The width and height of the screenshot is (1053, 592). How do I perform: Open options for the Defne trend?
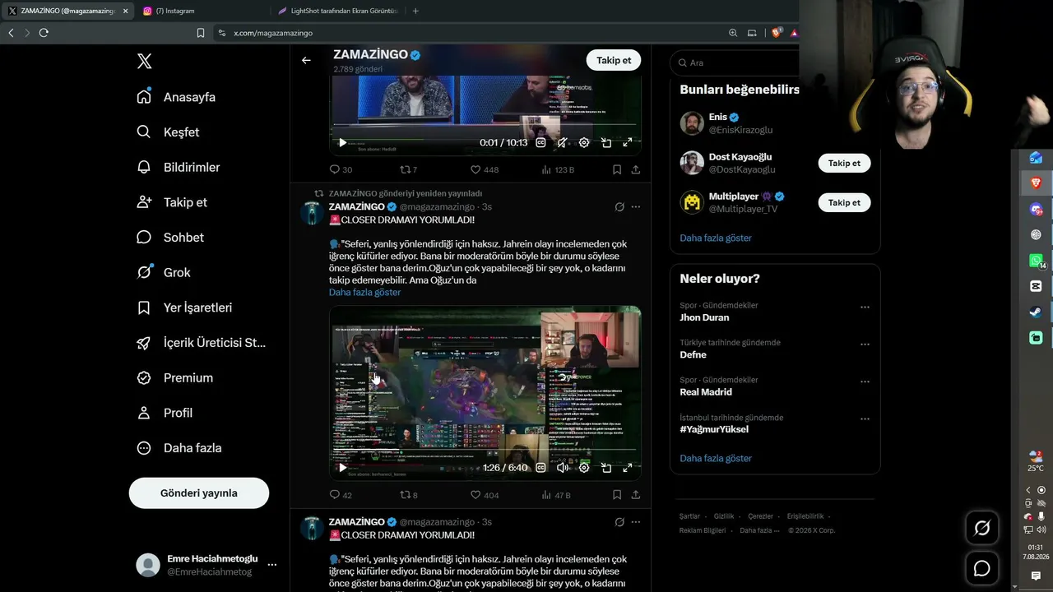pyautogui.click(x=865, y=345)
